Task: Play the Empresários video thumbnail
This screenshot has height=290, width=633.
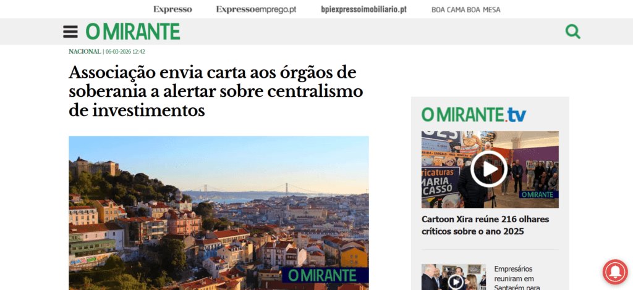Action: click(456, 282)
